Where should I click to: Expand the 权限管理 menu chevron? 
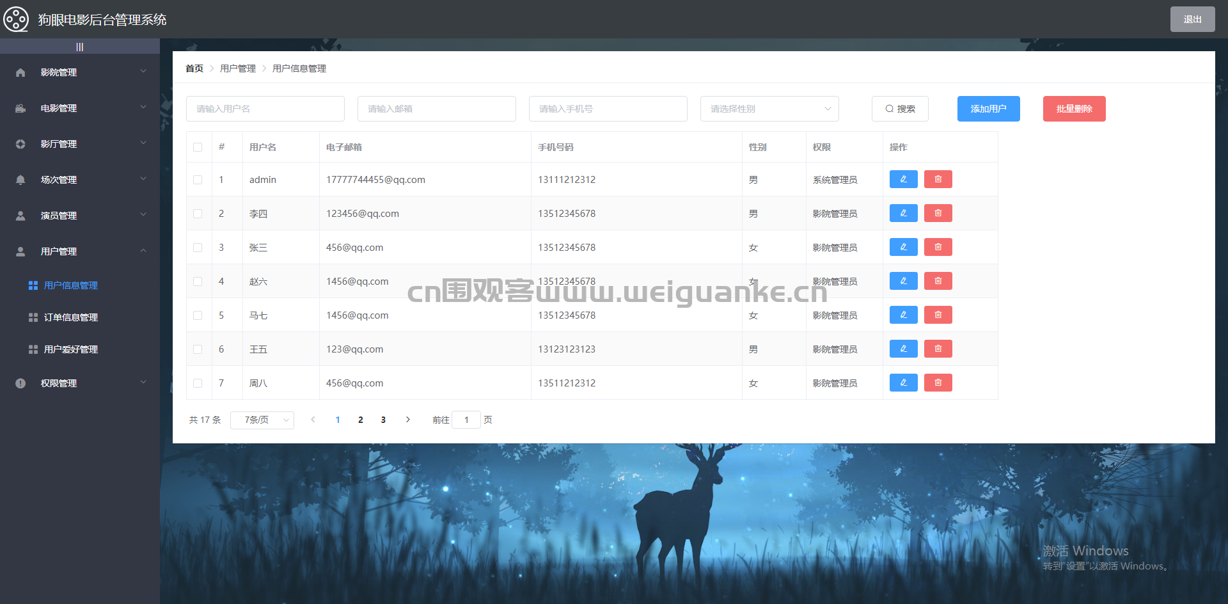coord(143,382)
